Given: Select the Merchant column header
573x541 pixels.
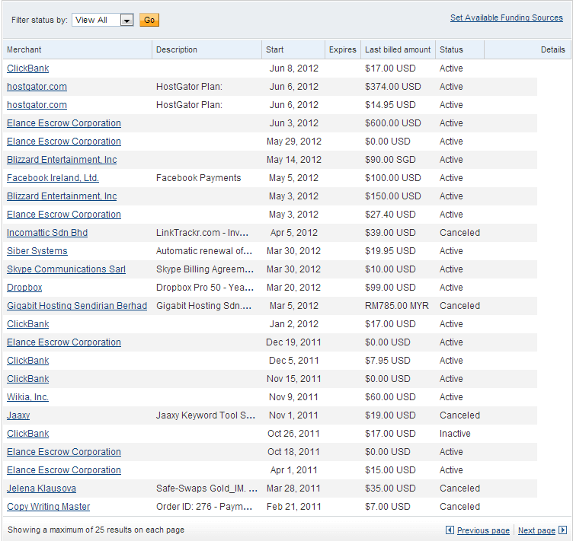Looking at the screenshot, I should click(24, 49).
